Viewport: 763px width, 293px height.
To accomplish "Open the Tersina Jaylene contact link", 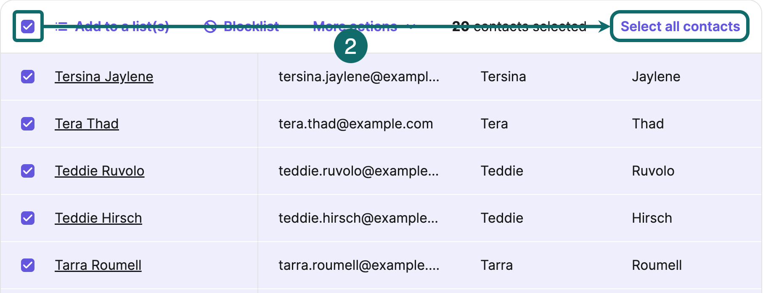I will tap(104, 77).
